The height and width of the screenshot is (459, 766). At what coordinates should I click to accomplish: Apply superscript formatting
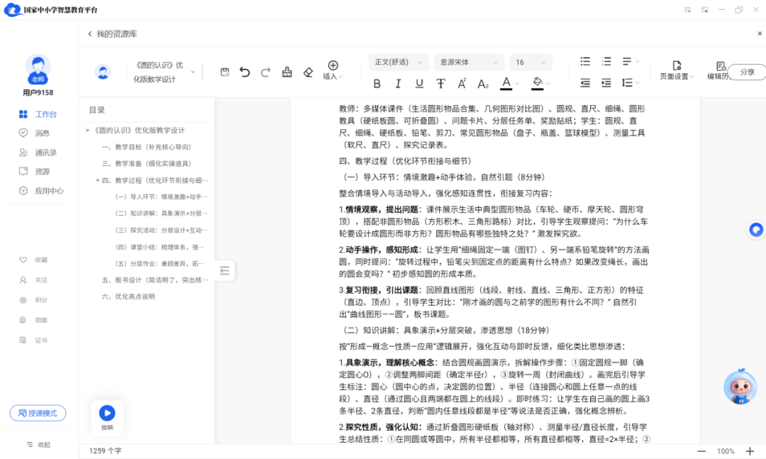462,84
